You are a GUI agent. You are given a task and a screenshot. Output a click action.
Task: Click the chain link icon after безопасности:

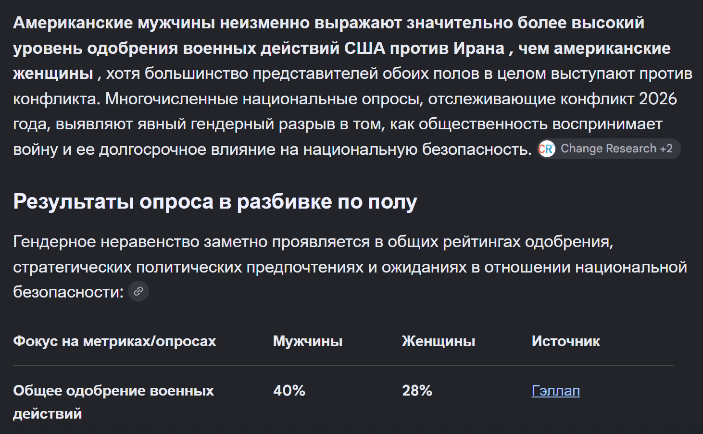pos(138,291)
